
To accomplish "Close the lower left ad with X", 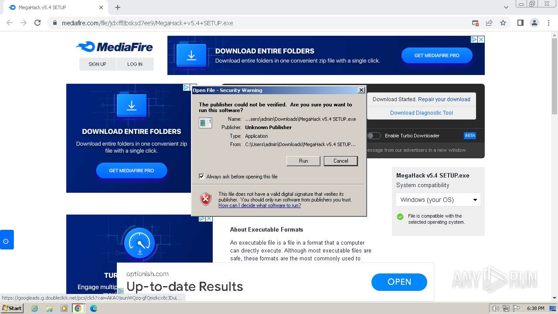I will [x=209, y=218].
